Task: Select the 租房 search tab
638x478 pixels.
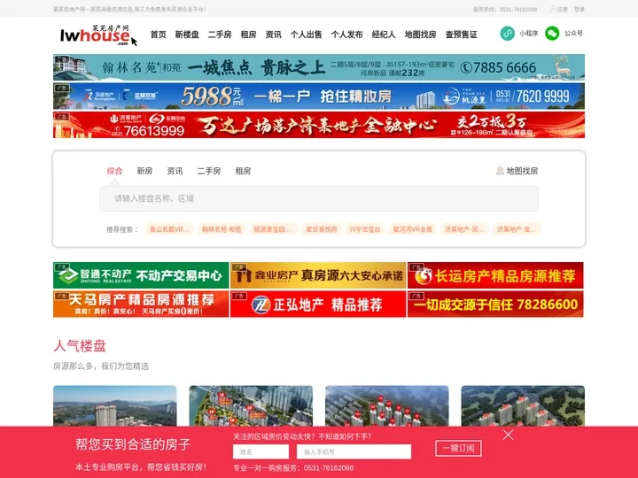Action: tap(243, 171)
